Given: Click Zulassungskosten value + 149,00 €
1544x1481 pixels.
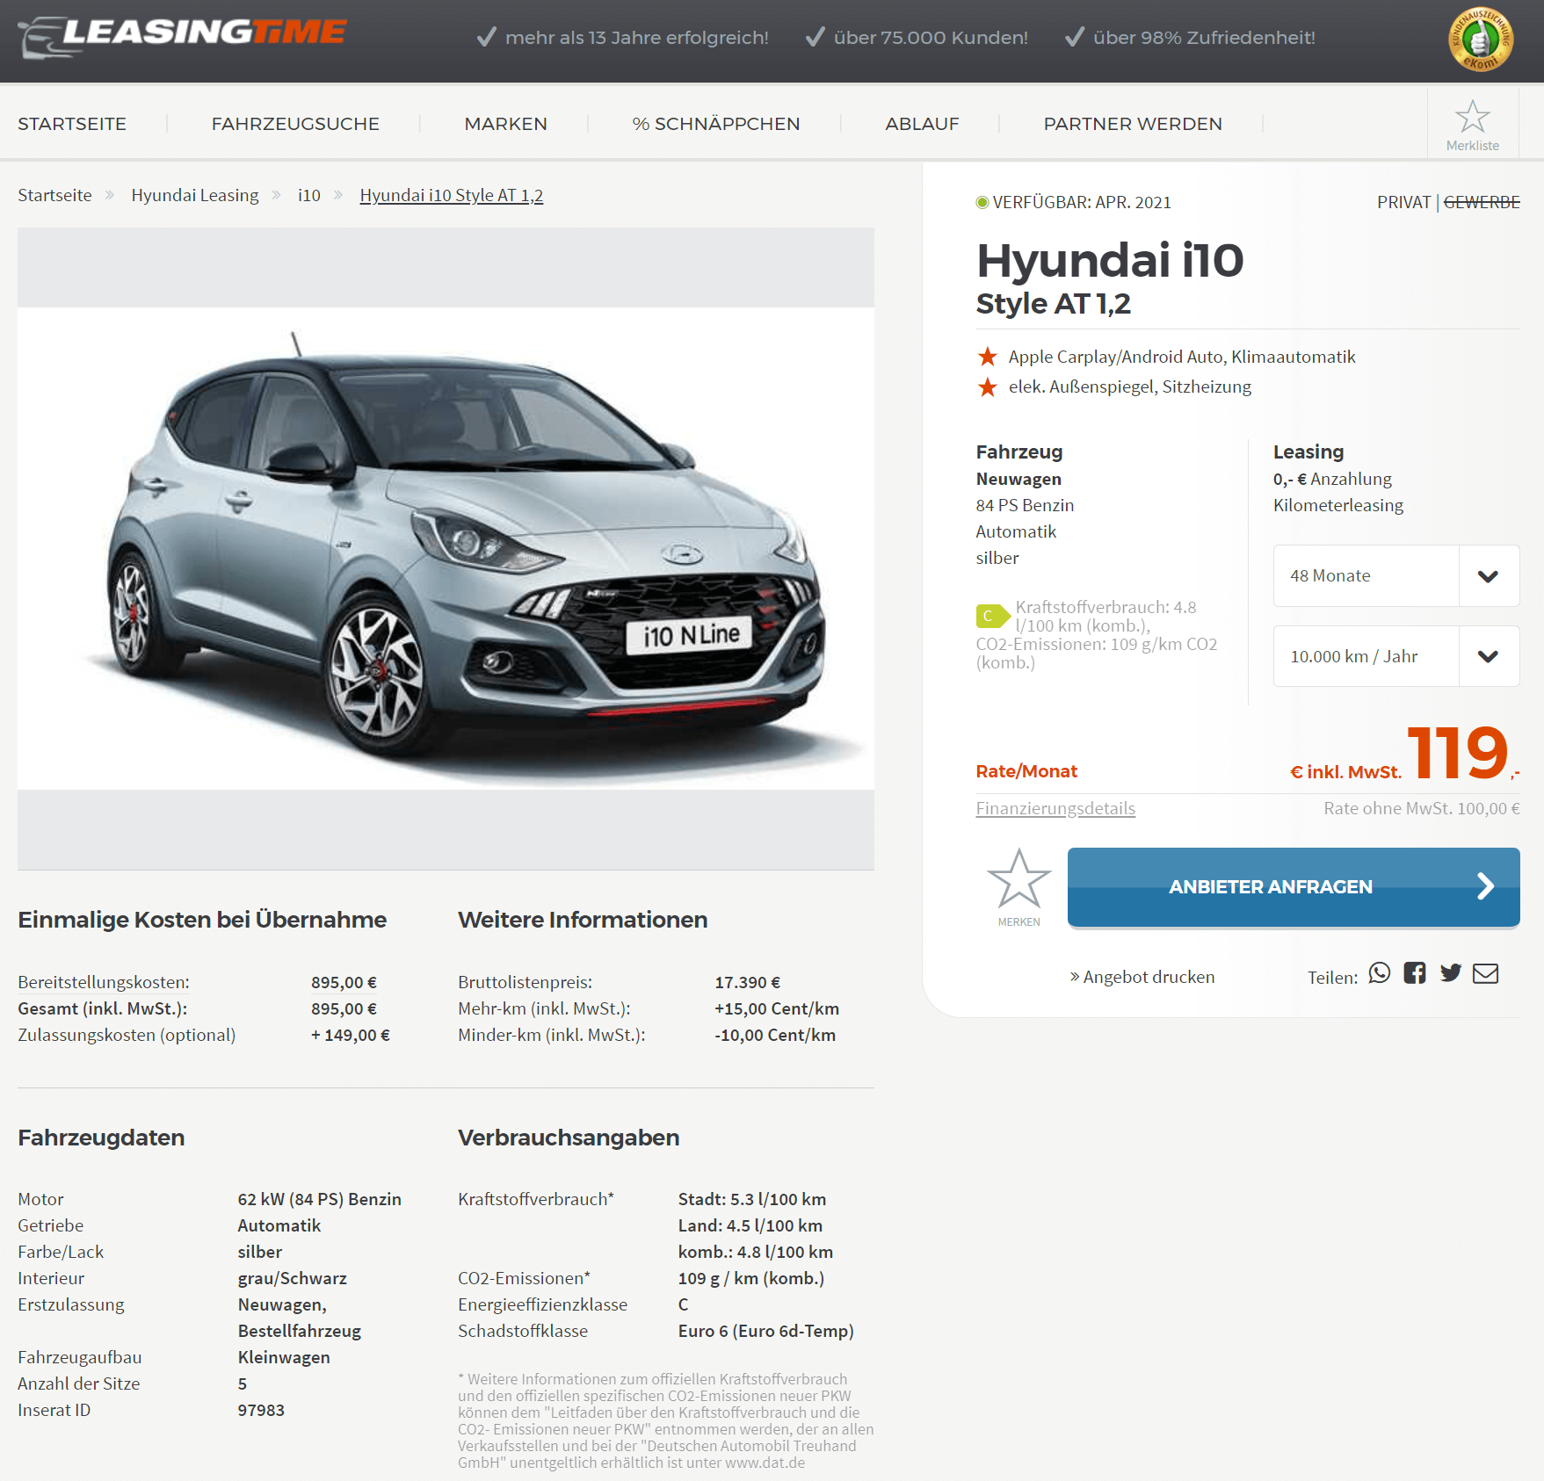Looking at the screenshot, I should point(350,1035).
